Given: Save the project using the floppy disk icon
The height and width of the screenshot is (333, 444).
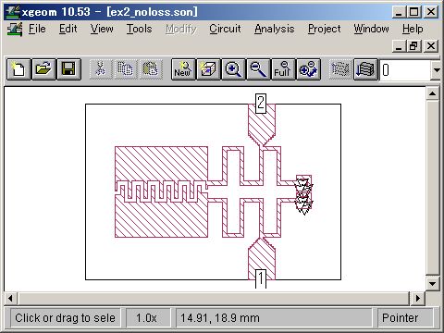Looking at the screenshot, I should (x=68, y=69).
